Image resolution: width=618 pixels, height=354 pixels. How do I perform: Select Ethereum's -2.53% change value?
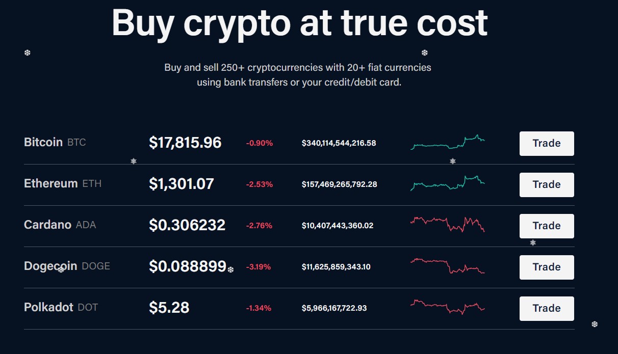point(258,184)
